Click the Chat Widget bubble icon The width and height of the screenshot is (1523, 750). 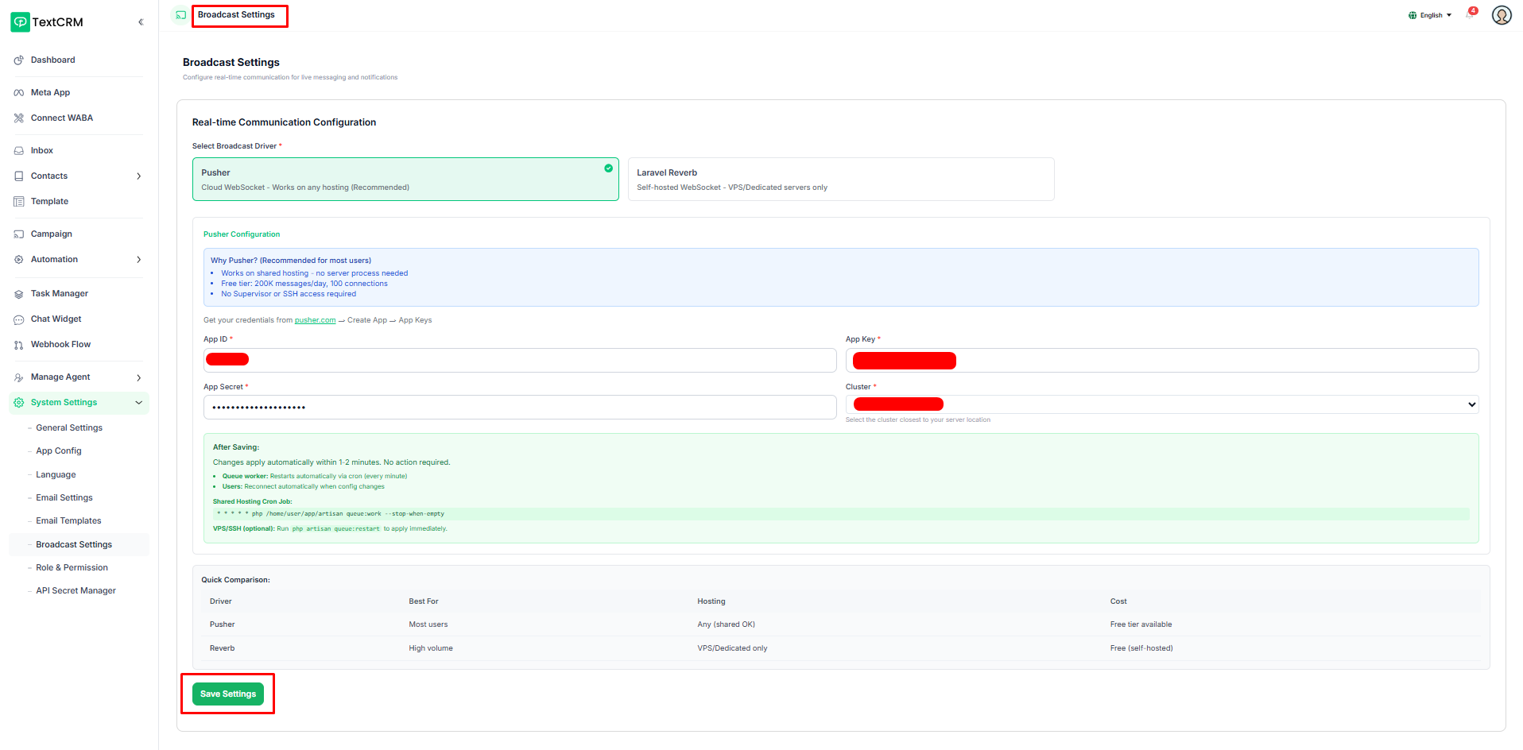(x=19, y=319)
